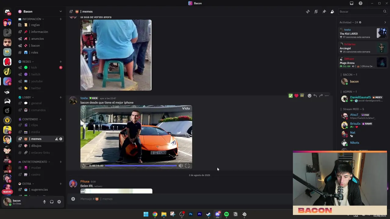
Task: Open video in fullscreen
Action: click(x=187, y=166)
